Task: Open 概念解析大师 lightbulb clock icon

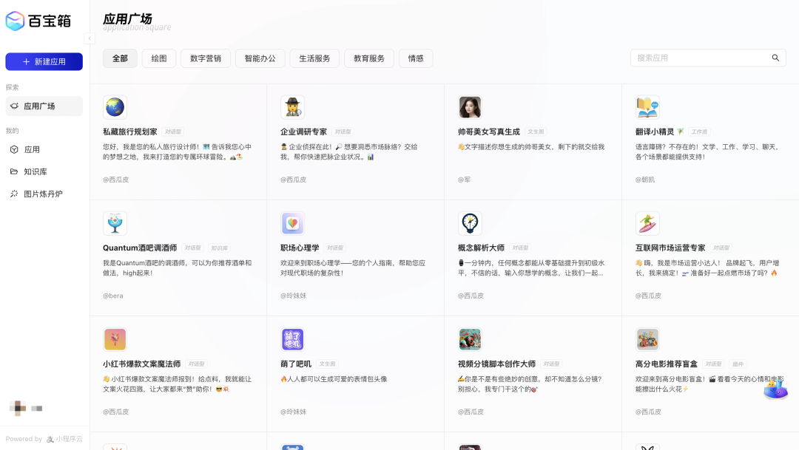Action: point(470,223)
